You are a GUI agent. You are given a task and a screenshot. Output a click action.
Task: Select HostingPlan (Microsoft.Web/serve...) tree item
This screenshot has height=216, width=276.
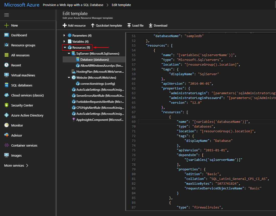point(100,72)
